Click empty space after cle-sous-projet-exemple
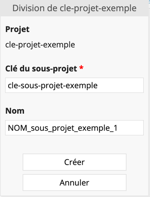Image resolution: width=150 pixels, height=197 pixels. 121,85
